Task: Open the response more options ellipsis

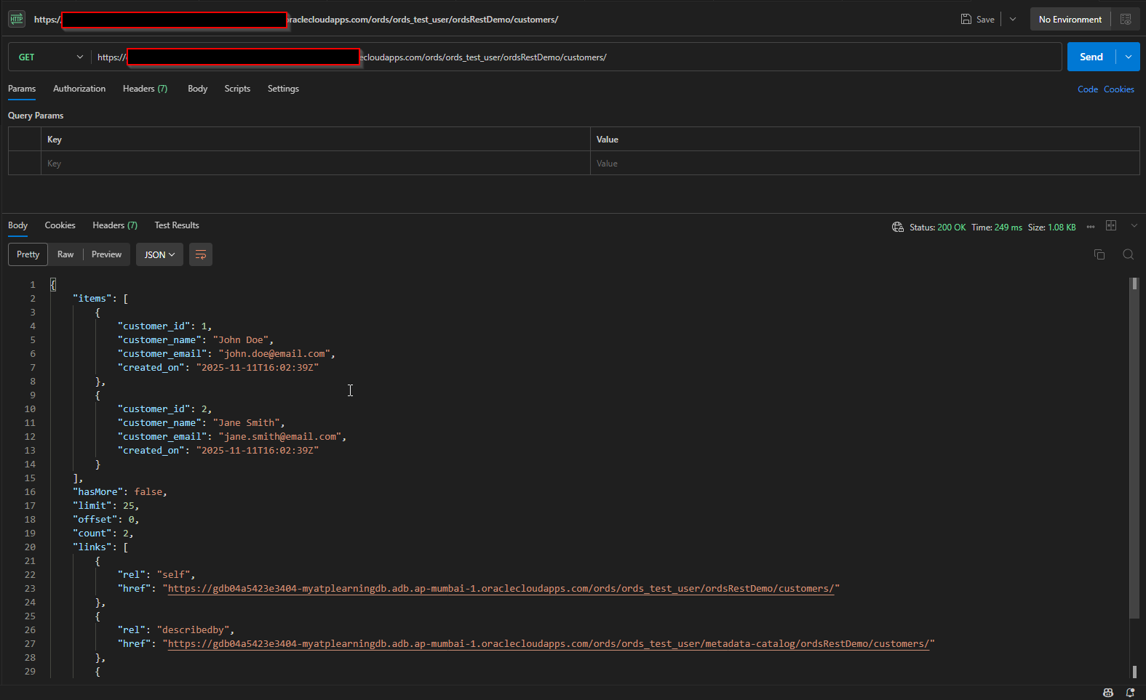Action: tap(1090, 227)
